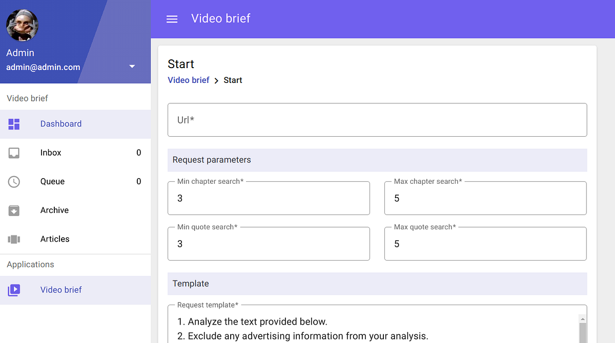Click the Video brief play icon
The image size is (615, 343).
coord(14,290)
